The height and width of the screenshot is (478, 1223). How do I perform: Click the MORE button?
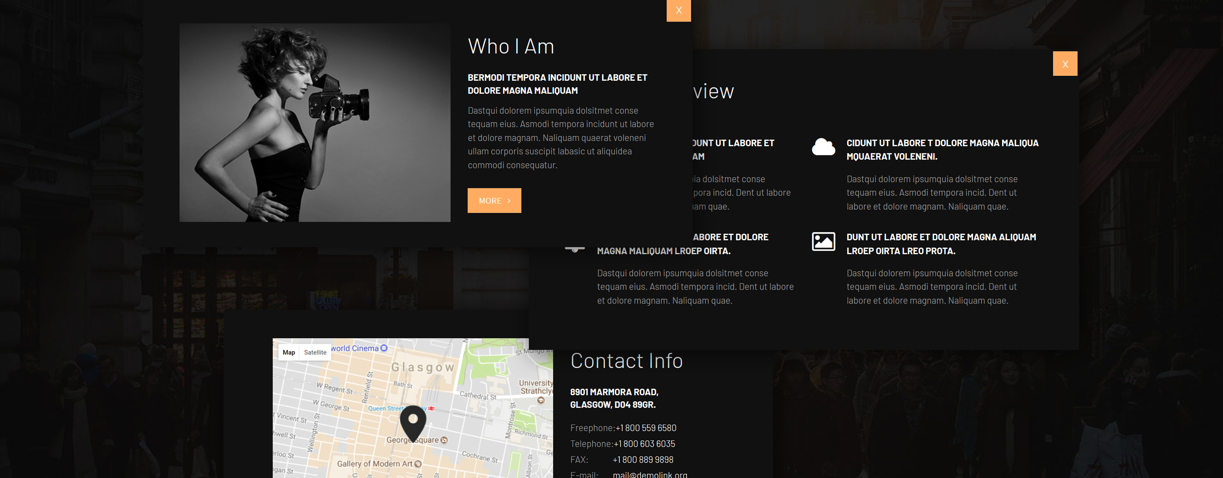coord(494,200)
